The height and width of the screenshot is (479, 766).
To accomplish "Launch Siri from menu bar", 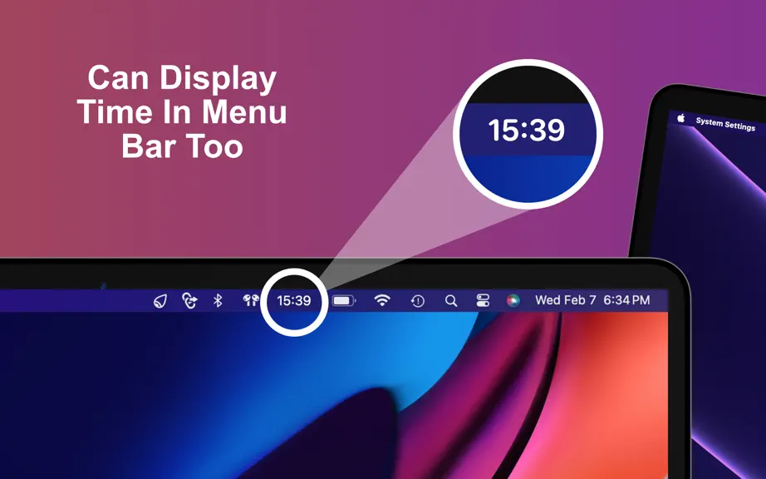I will (513, 300).
